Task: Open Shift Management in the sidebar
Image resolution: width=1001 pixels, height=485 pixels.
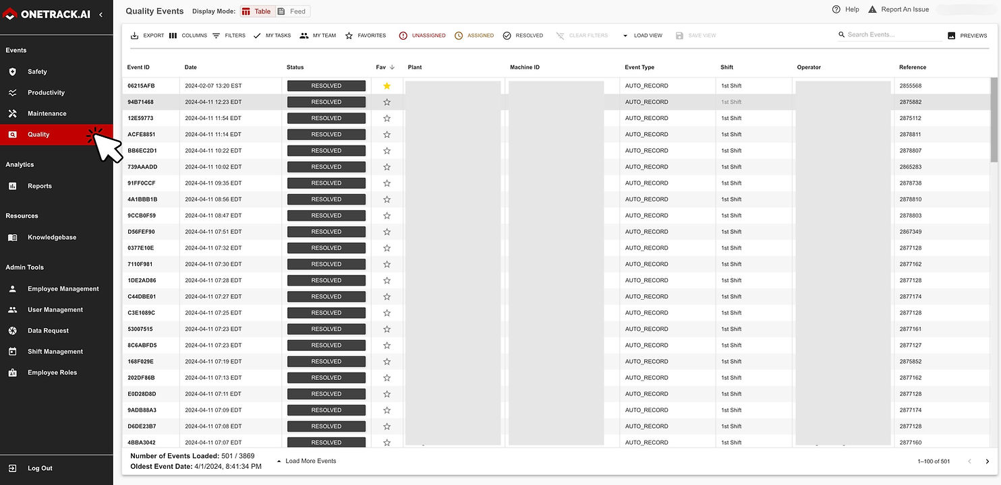Action: point(55,351)
